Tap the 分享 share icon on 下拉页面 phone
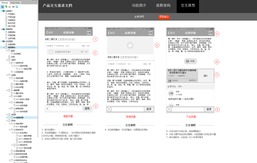This screenshot has height=163, width=257. [x=211, y=33]
